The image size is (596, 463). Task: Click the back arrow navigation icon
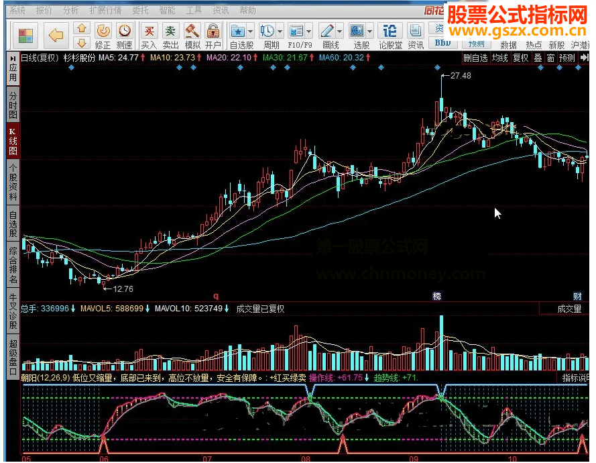tap(56, 34)
